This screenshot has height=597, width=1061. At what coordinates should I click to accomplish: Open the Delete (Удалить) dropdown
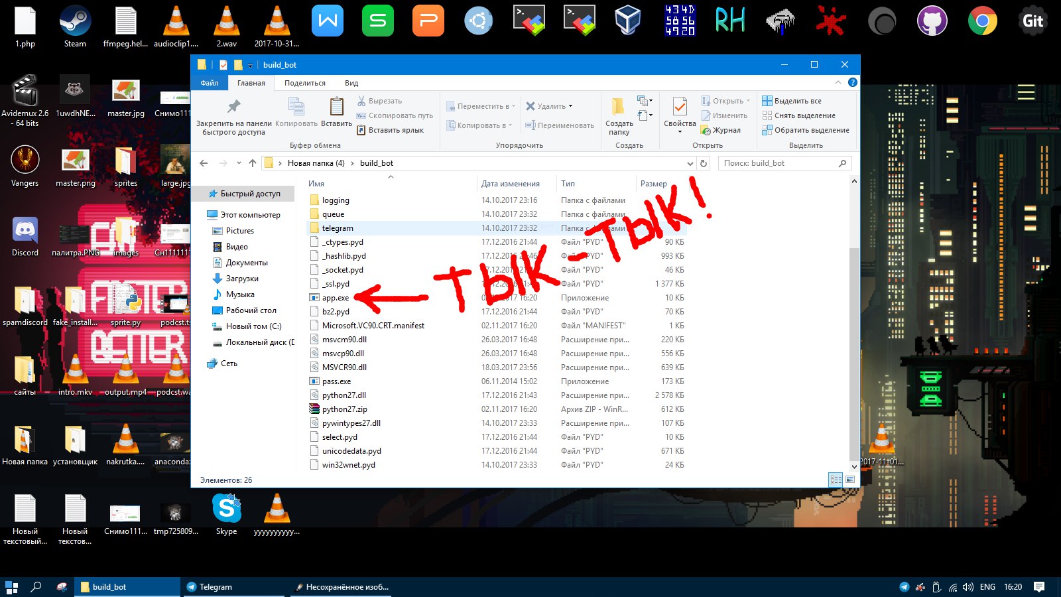(549, 106)
